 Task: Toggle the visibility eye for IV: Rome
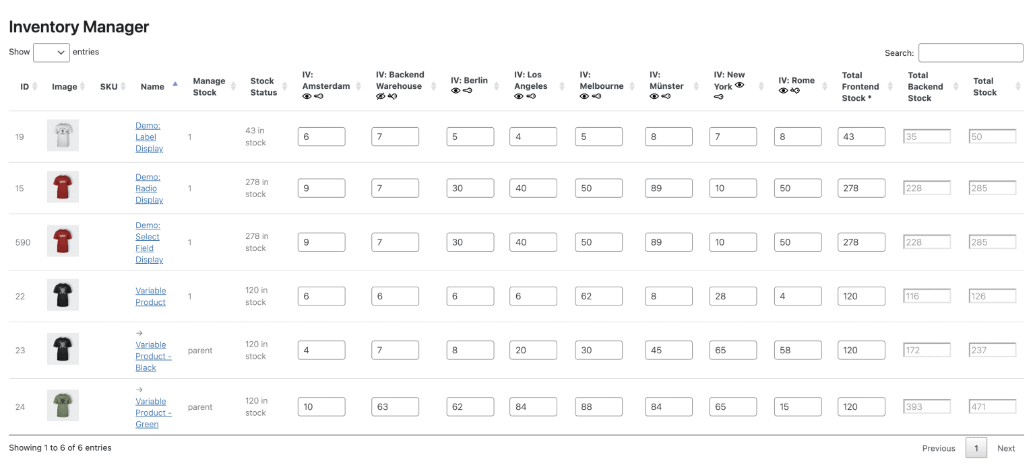click(782, 91)
